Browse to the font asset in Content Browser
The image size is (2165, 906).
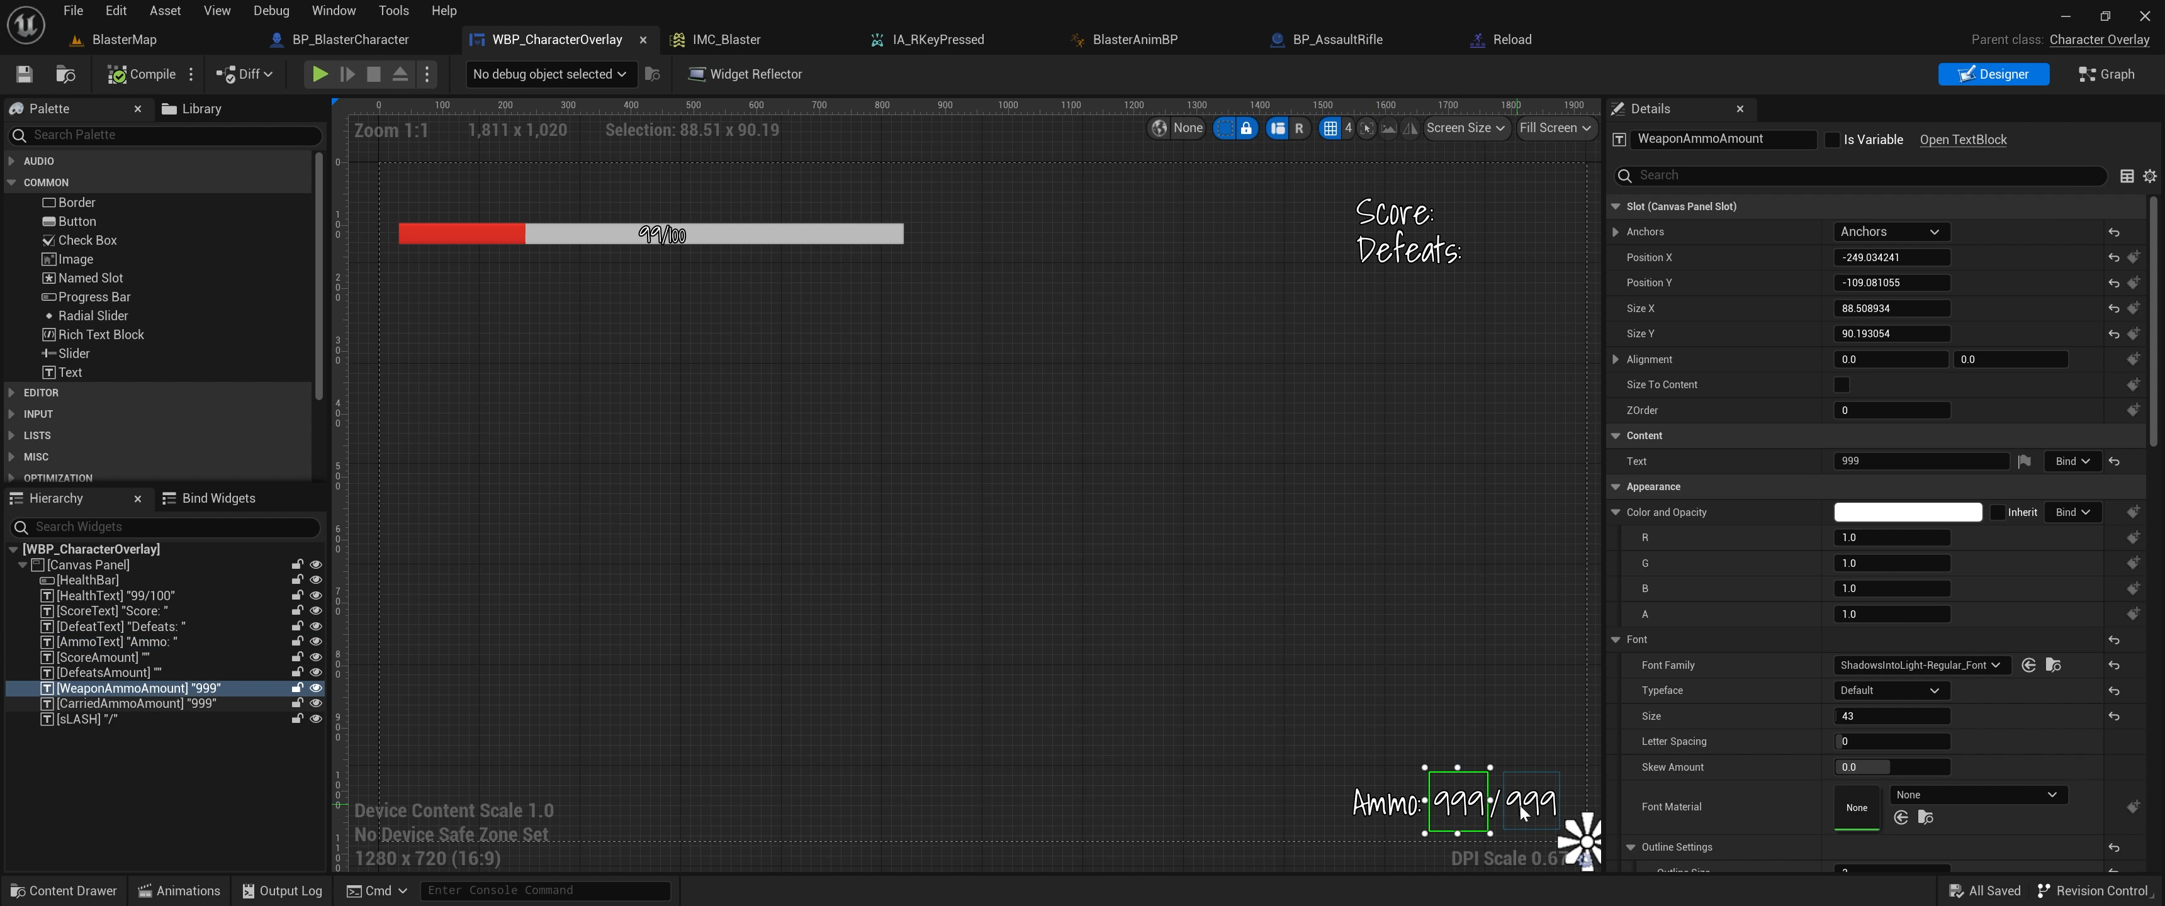pos(2053,665)
